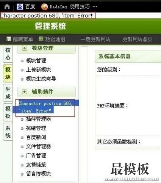Open 插件管理器 menu item
The image size is (161, 183).
(38, 119)
